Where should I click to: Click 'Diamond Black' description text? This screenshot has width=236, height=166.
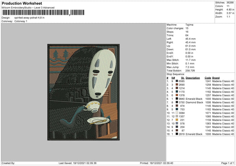pos(194,103)
